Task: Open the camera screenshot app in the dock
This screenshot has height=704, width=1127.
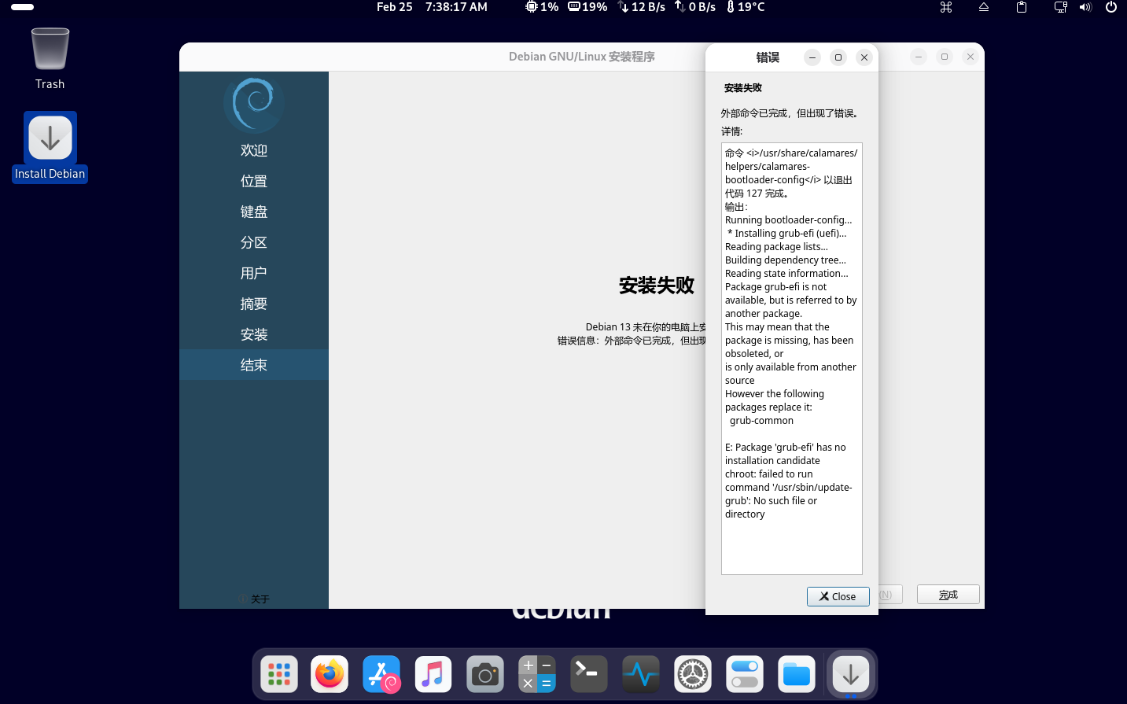Action: coord(485,674)
